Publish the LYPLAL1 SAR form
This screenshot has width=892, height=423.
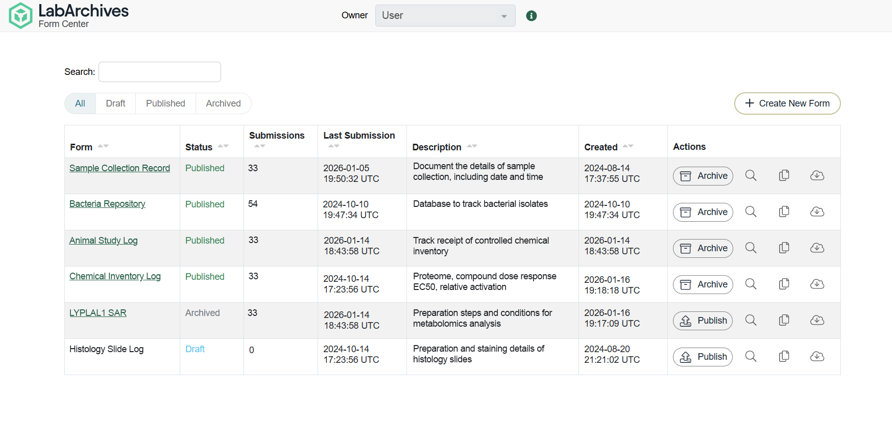[x=703, y=321]
